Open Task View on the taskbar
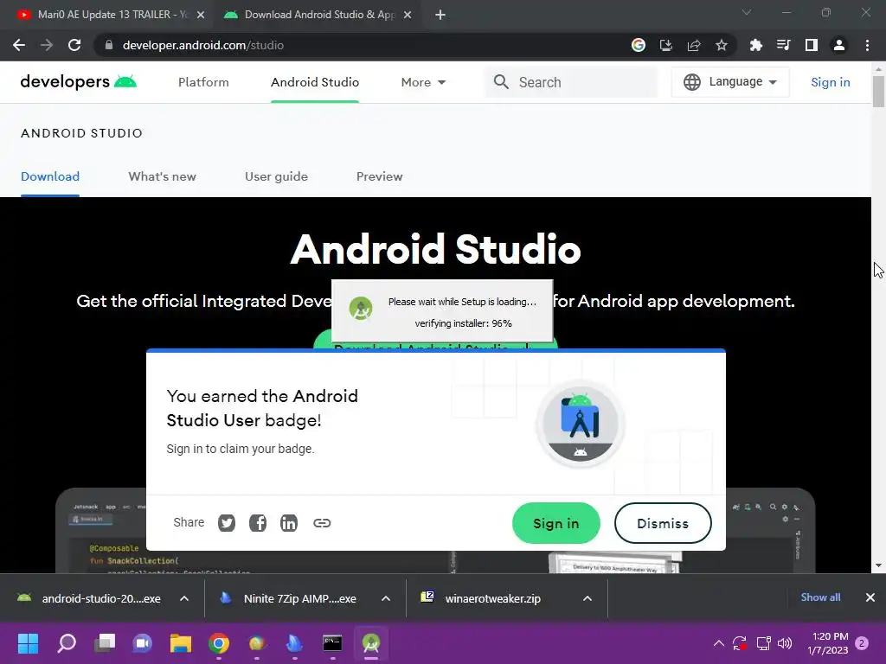The image size is (886, 664). click(105, 643)
